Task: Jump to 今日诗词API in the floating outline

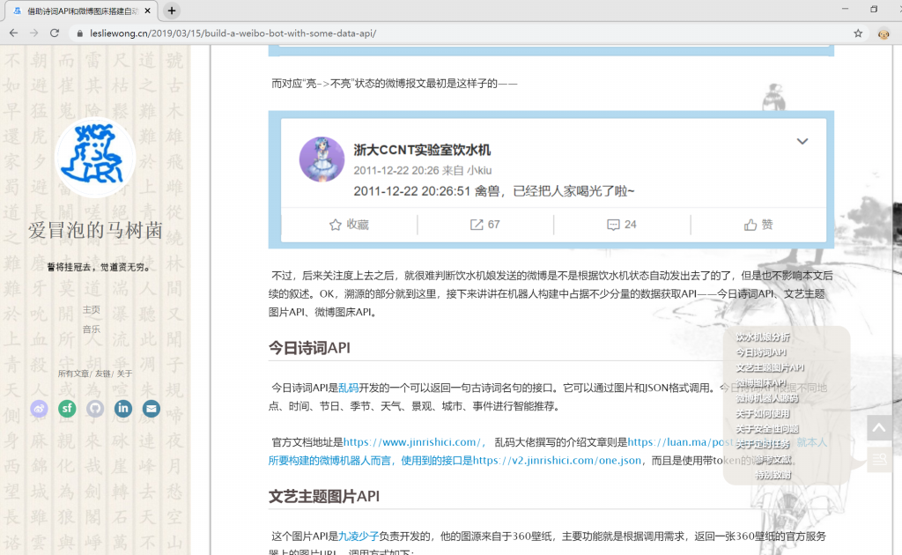Action: point(759,352)
